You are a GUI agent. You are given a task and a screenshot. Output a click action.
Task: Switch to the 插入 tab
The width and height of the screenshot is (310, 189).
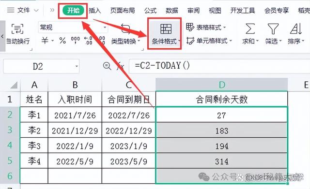coord(95,10)
